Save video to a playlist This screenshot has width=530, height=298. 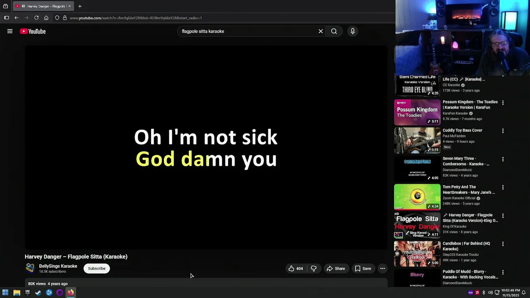point(363,269)
